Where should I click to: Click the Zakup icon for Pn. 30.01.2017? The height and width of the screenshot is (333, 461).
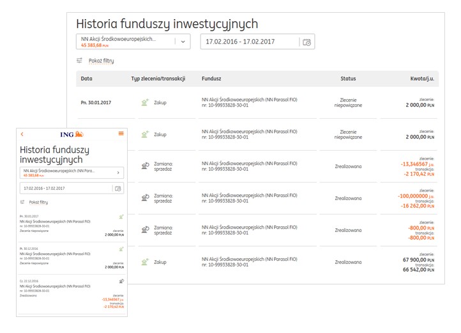[x=145, y=102]
